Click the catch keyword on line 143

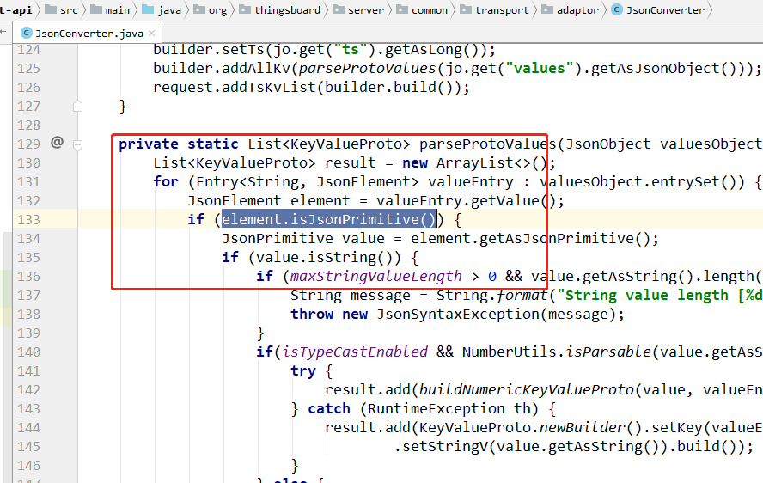coord(329,408)
